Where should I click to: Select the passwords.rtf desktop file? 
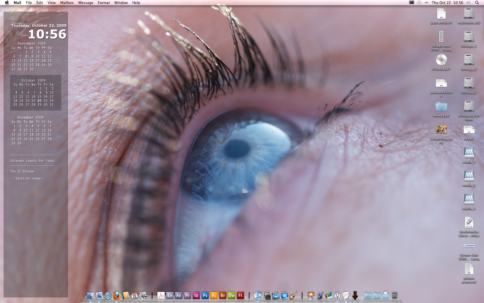441,14
